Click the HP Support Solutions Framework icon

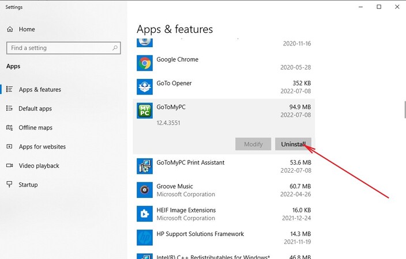(x=145, y=238)
